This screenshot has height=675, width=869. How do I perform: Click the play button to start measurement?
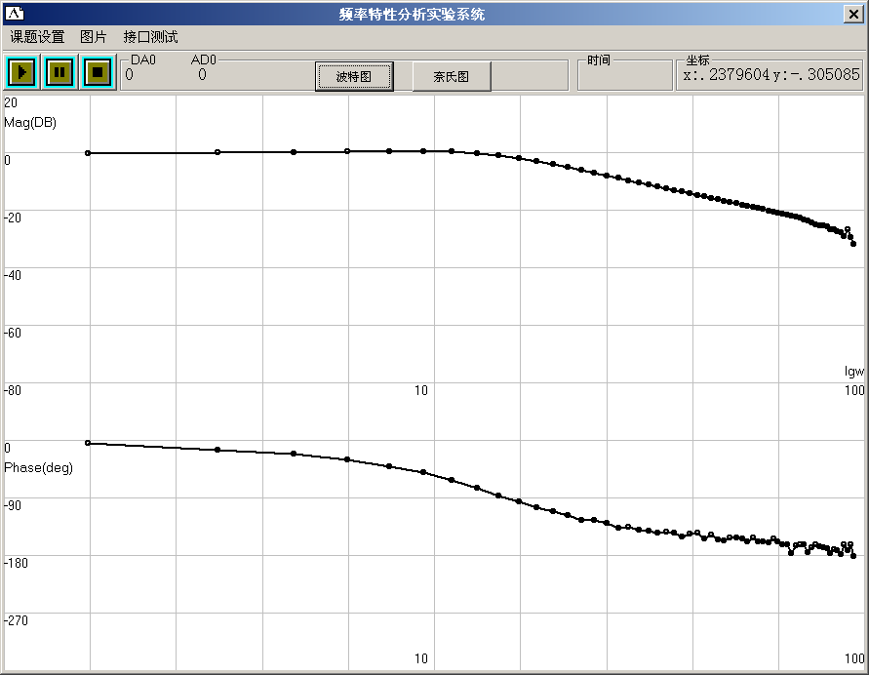point(21,72)
